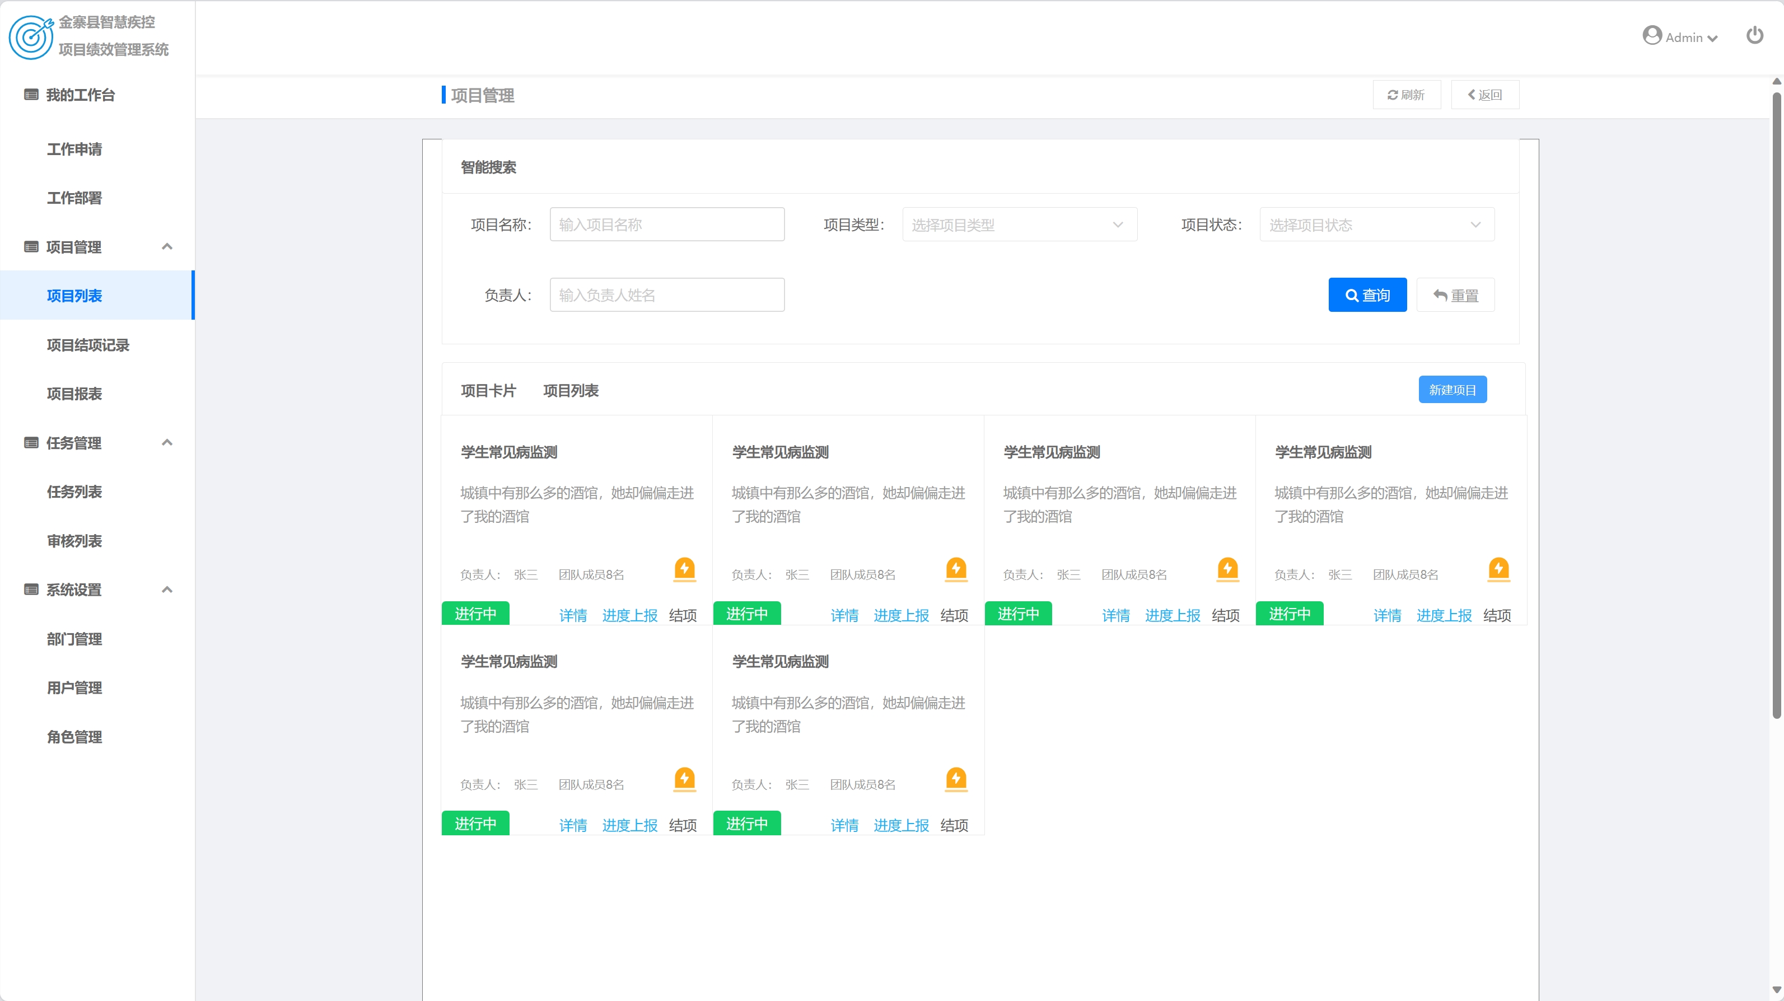Click the 新建项目 button
The height and width of the screenshot is (1001, 1784).
(1453, 390)
